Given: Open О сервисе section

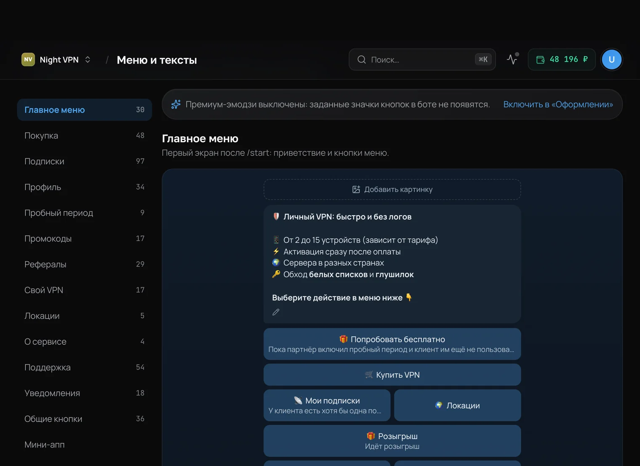Looking at the screenshot, I should click(x=85, y=341).
